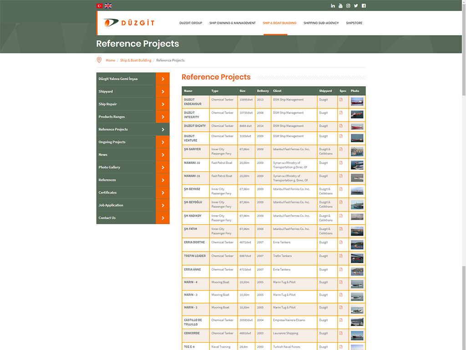Open the Photo Gallery sidebar link
Image resolution: width=466 pixels, height=350 pixels.
[x=109, y=167]
